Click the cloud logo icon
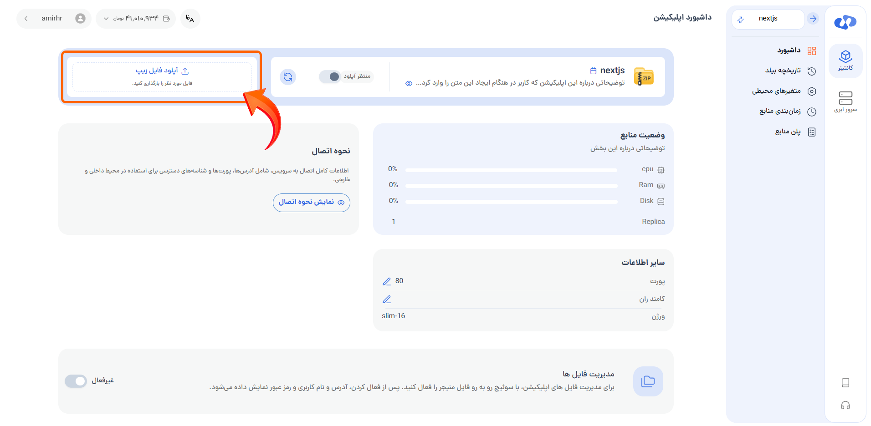871x426 pixels. coord(845,21)
